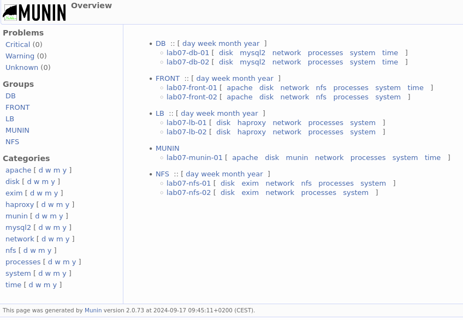Open host lab07-lb-01
Image resolution: width=463 pixels, height=320 pixels.
pyautogui.click(x=187, y=123)
